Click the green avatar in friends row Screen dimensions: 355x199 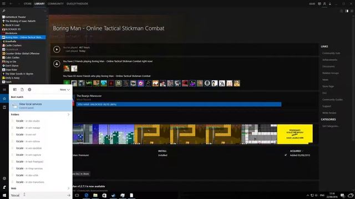pos(67,83)
